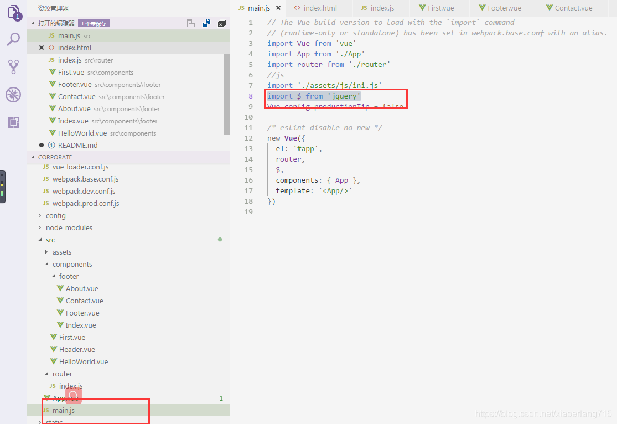This screenshot has width=617, height=424.
Task: Open Header.vue under components folder
Action: tap(128, 350)
